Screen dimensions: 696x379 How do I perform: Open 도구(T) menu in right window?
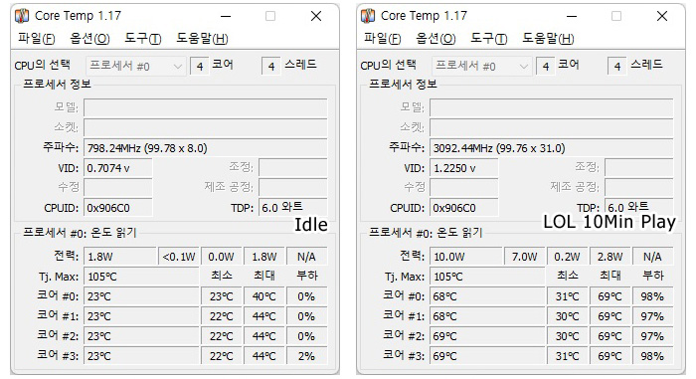coord(488,39)
